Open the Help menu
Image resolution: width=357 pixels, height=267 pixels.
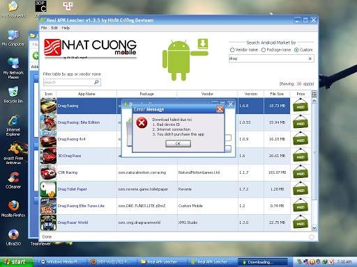[x=66, y=28]
